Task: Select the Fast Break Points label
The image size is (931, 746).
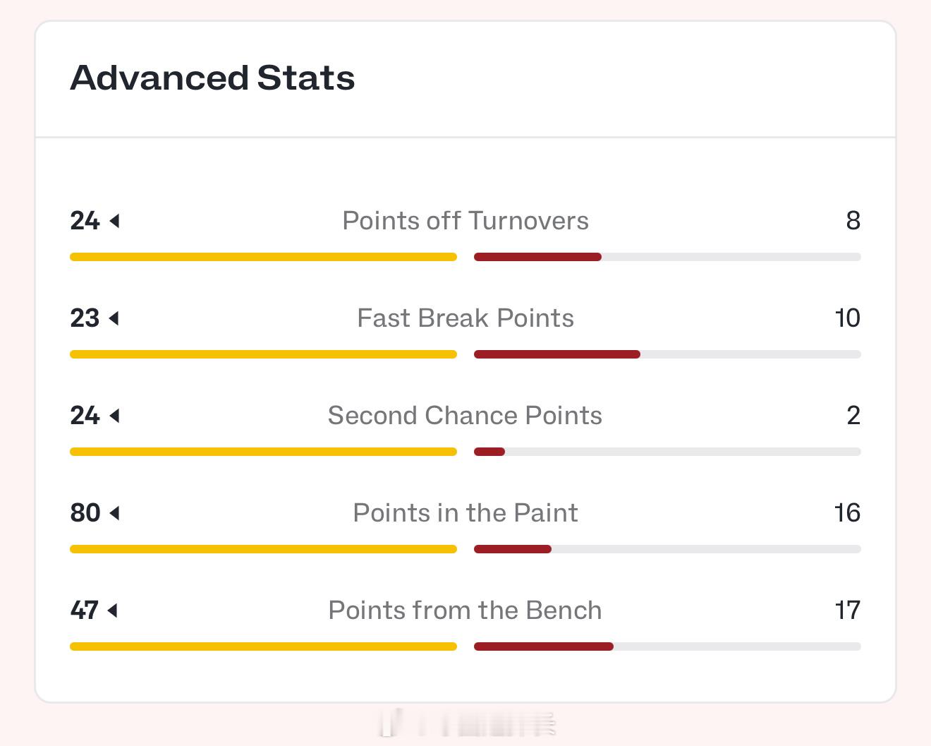Action: pos(465,318)
